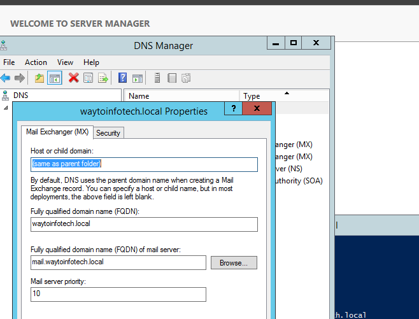
Task: Open the File menu
Action: tap(9, 62)
